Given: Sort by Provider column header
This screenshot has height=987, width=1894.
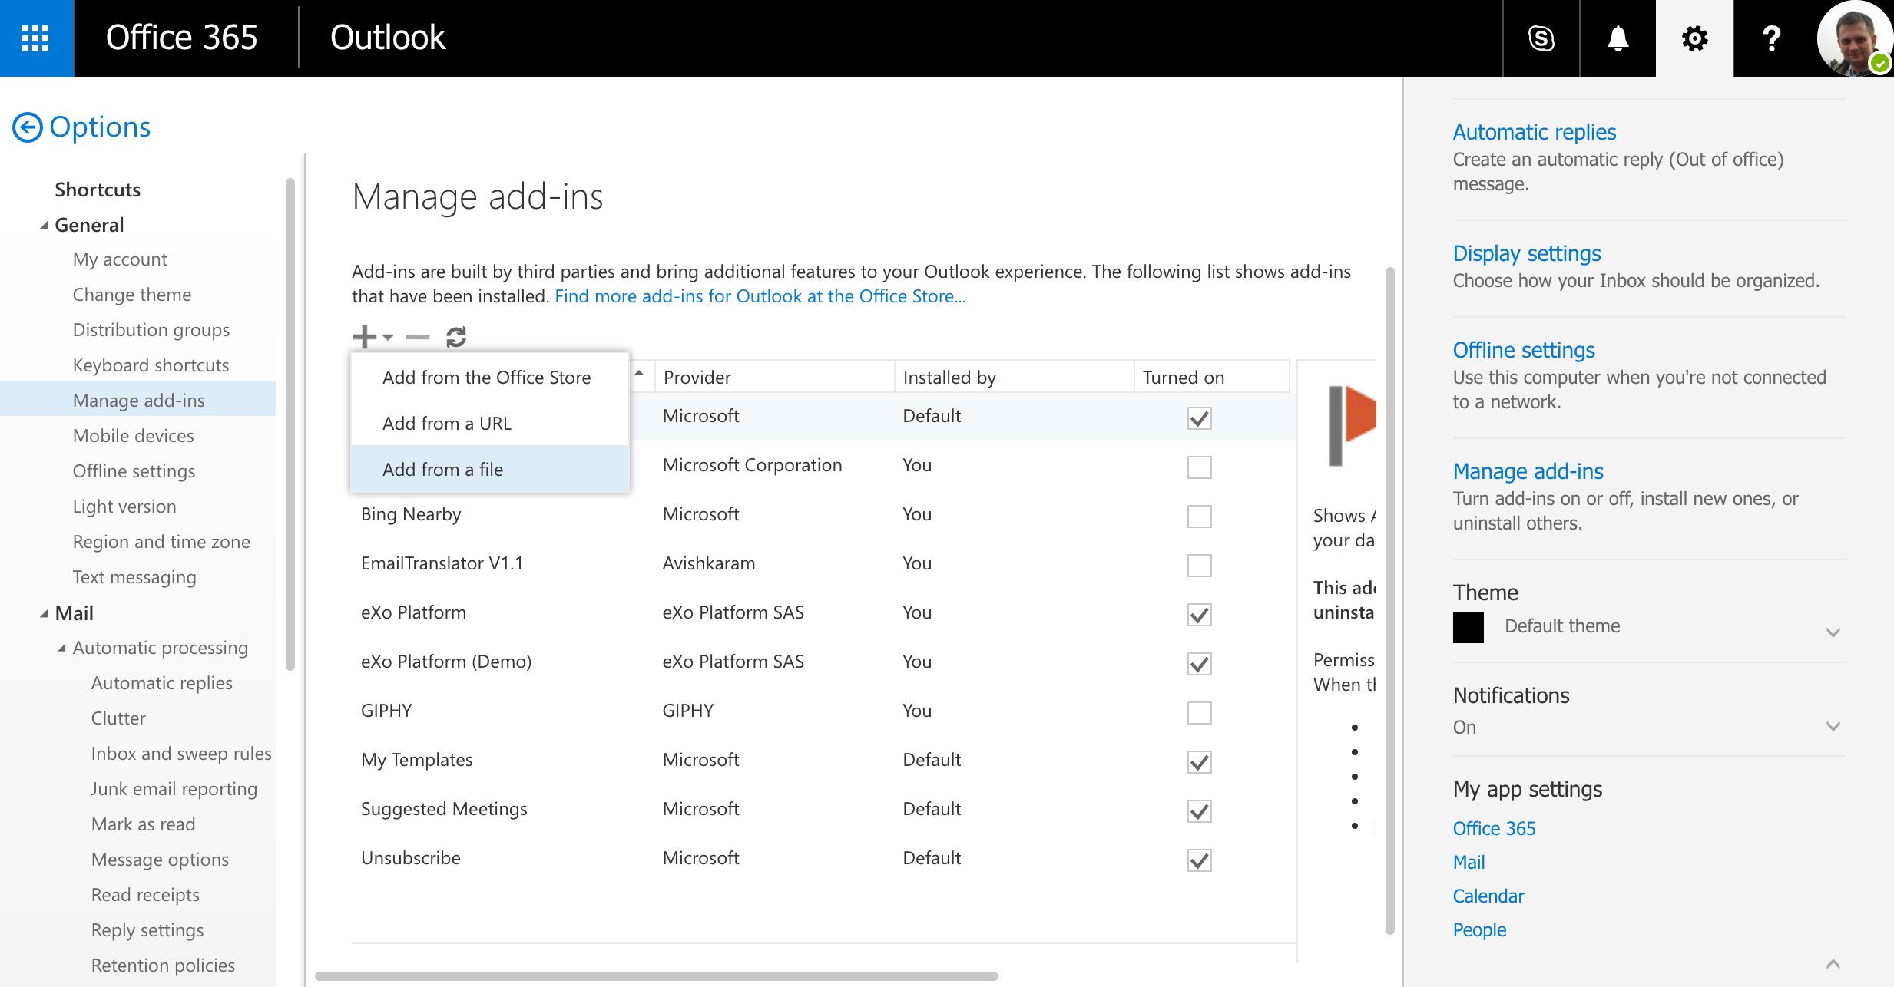Looking at the screenshot, I should pos(774,377).
